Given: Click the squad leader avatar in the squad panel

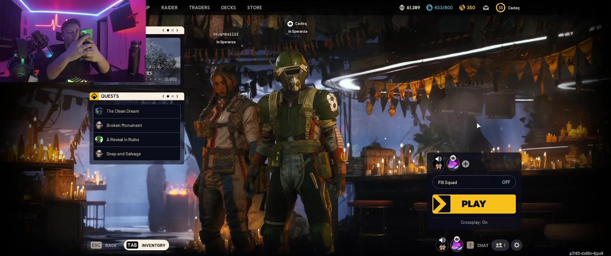Looking at the screenshot, I should pos(453,163).
